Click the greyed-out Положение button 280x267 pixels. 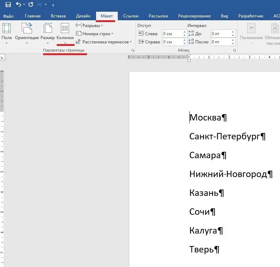click(251, 33)
